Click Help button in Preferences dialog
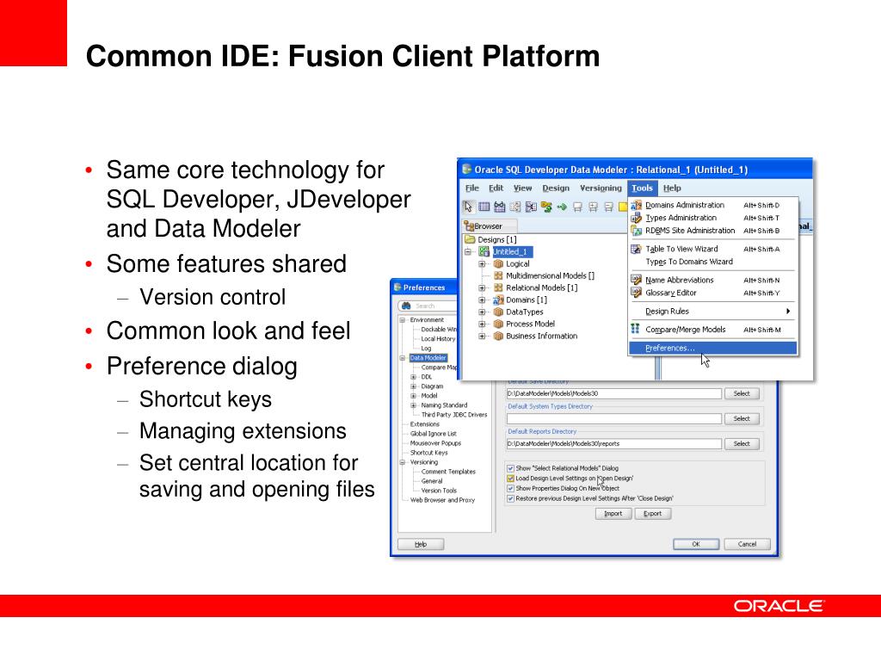The width and height of the screenshot is (881, 661). tap(421, 544)
